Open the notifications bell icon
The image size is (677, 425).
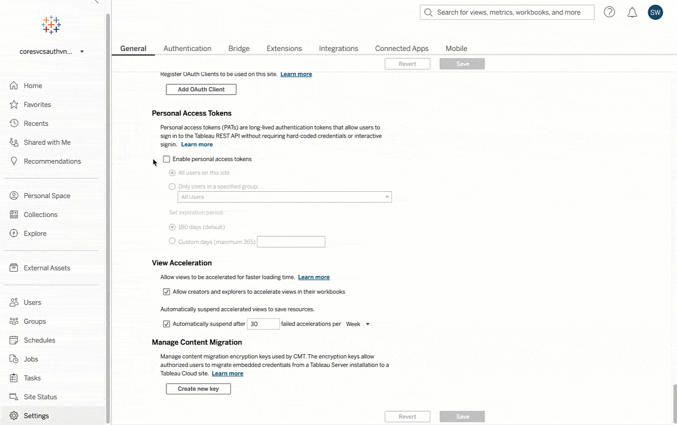click(x=632, y=13)
